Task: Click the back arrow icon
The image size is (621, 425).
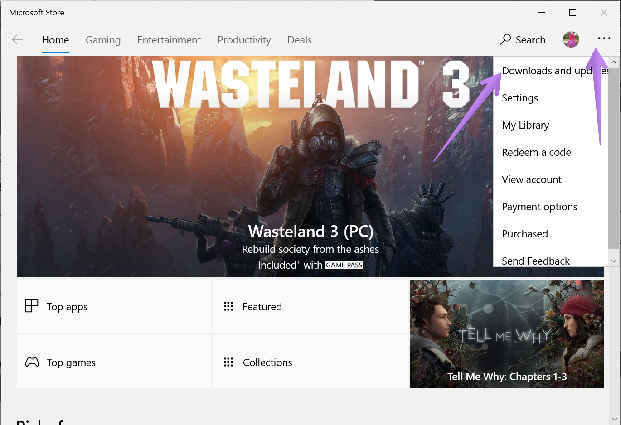Action: click(17, 40)
